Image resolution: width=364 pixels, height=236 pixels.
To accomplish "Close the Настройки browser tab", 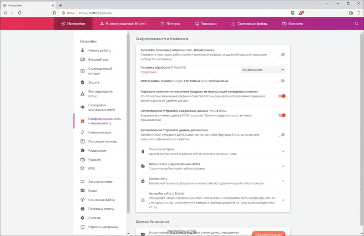I will pyautogui.click(x=53, y=5).
